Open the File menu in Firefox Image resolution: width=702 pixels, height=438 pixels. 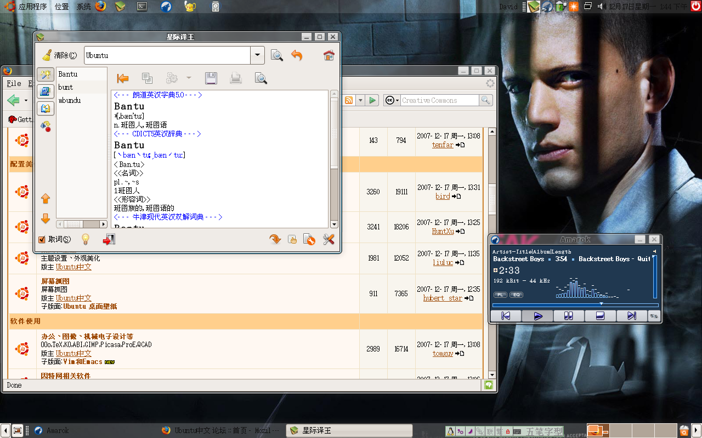(x=14, y=84)
